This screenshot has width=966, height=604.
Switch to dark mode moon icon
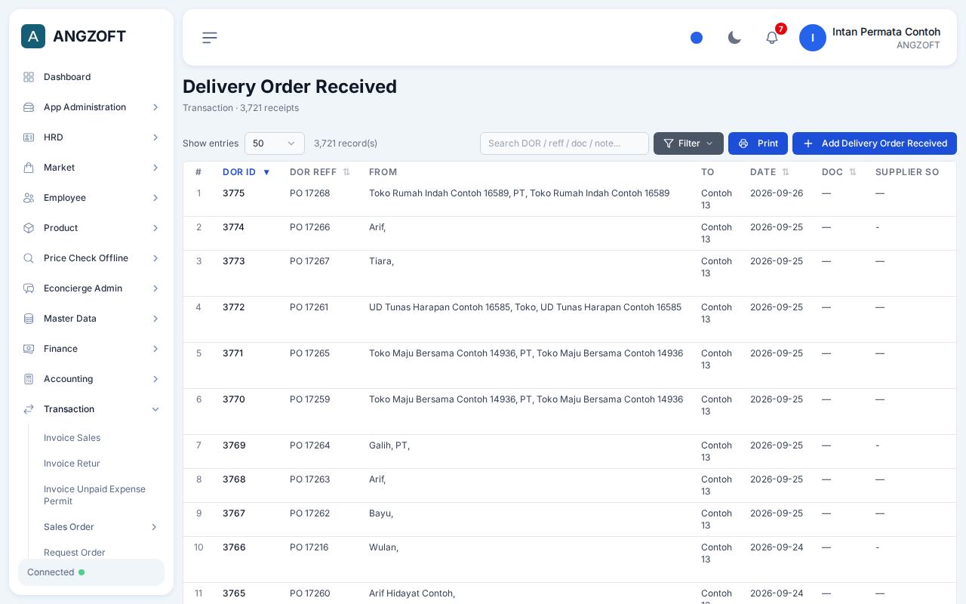(734, 38)
